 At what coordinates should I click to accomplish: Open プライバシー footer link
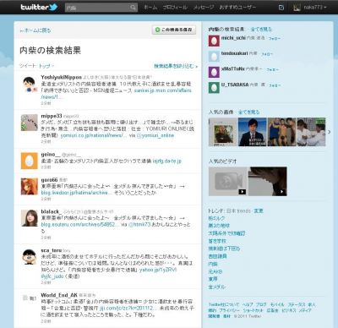230,310
